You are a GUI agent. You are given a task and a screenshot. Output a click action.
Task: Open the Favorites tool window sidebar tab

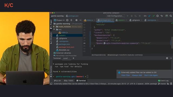51,71
